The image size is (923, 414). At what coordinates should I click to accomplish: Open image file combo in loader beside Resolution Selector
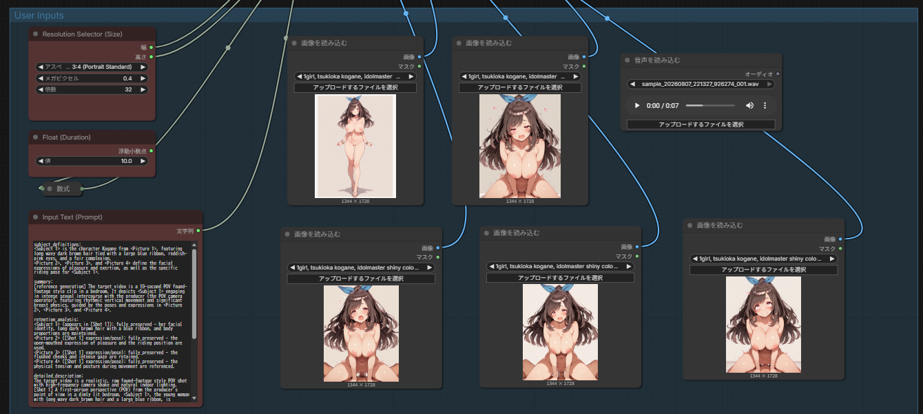coord(355,76)
